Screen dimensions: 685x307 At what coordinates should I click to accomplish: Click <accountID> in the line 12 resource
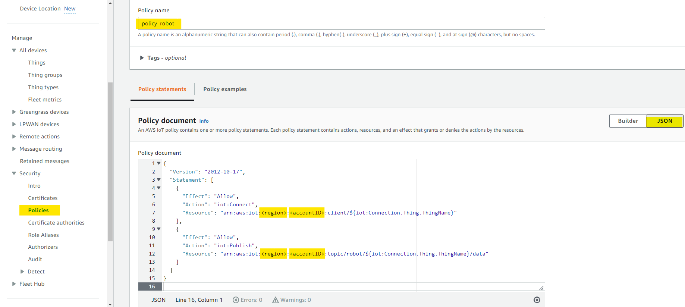(307, 254)
